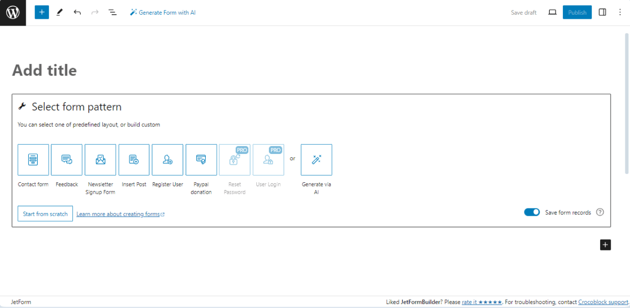Undo the last action
Image resolution: width=630 pixels, height=308 pixels.
(x=77, y=12)
